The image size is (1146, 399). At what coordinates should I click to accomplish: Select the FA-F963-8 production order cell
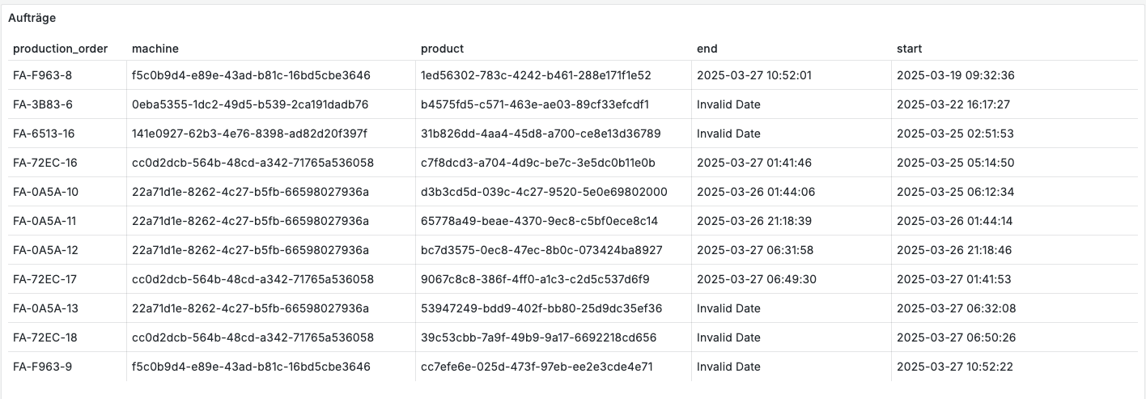click(x=42, y=75)
